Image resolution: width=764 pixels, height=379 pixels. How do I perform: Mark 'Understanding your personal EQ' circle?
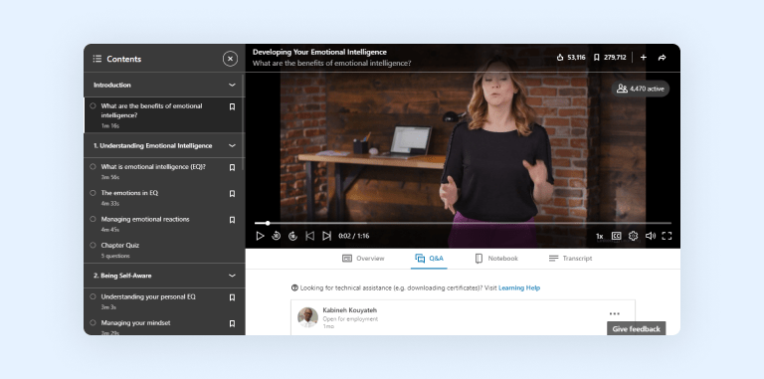click(x=94, y=296)
